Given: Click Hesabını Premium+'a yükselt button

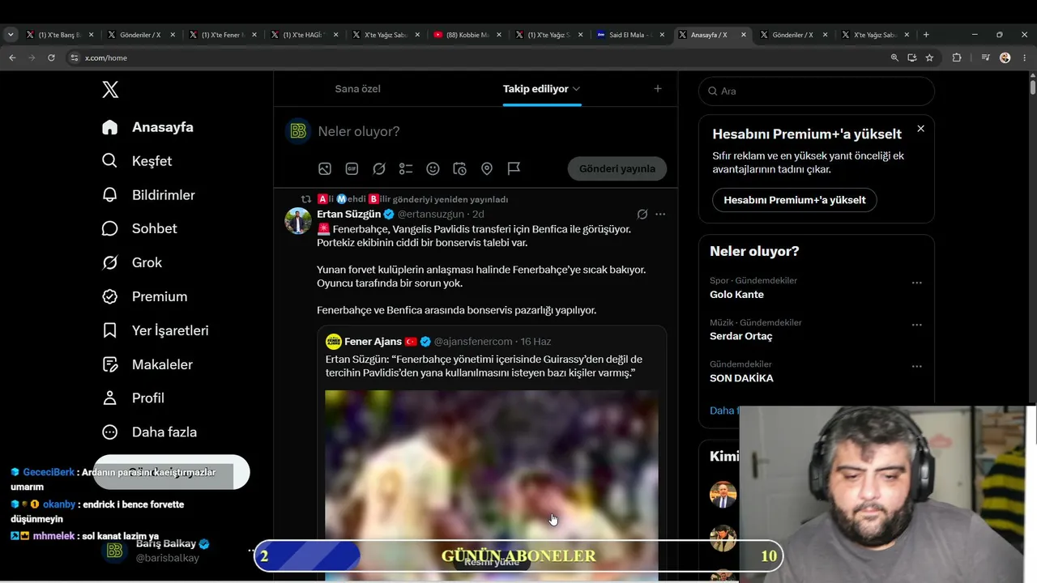Looking at the screenshot, I should (795, 200).
